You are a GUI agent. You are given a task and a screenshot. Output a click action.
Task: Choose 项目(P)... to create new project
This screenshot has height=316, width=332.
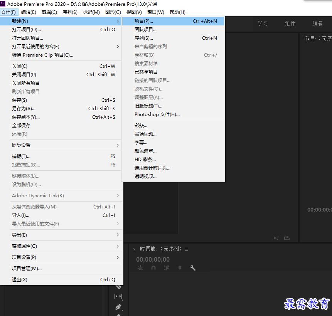[173, 21]
